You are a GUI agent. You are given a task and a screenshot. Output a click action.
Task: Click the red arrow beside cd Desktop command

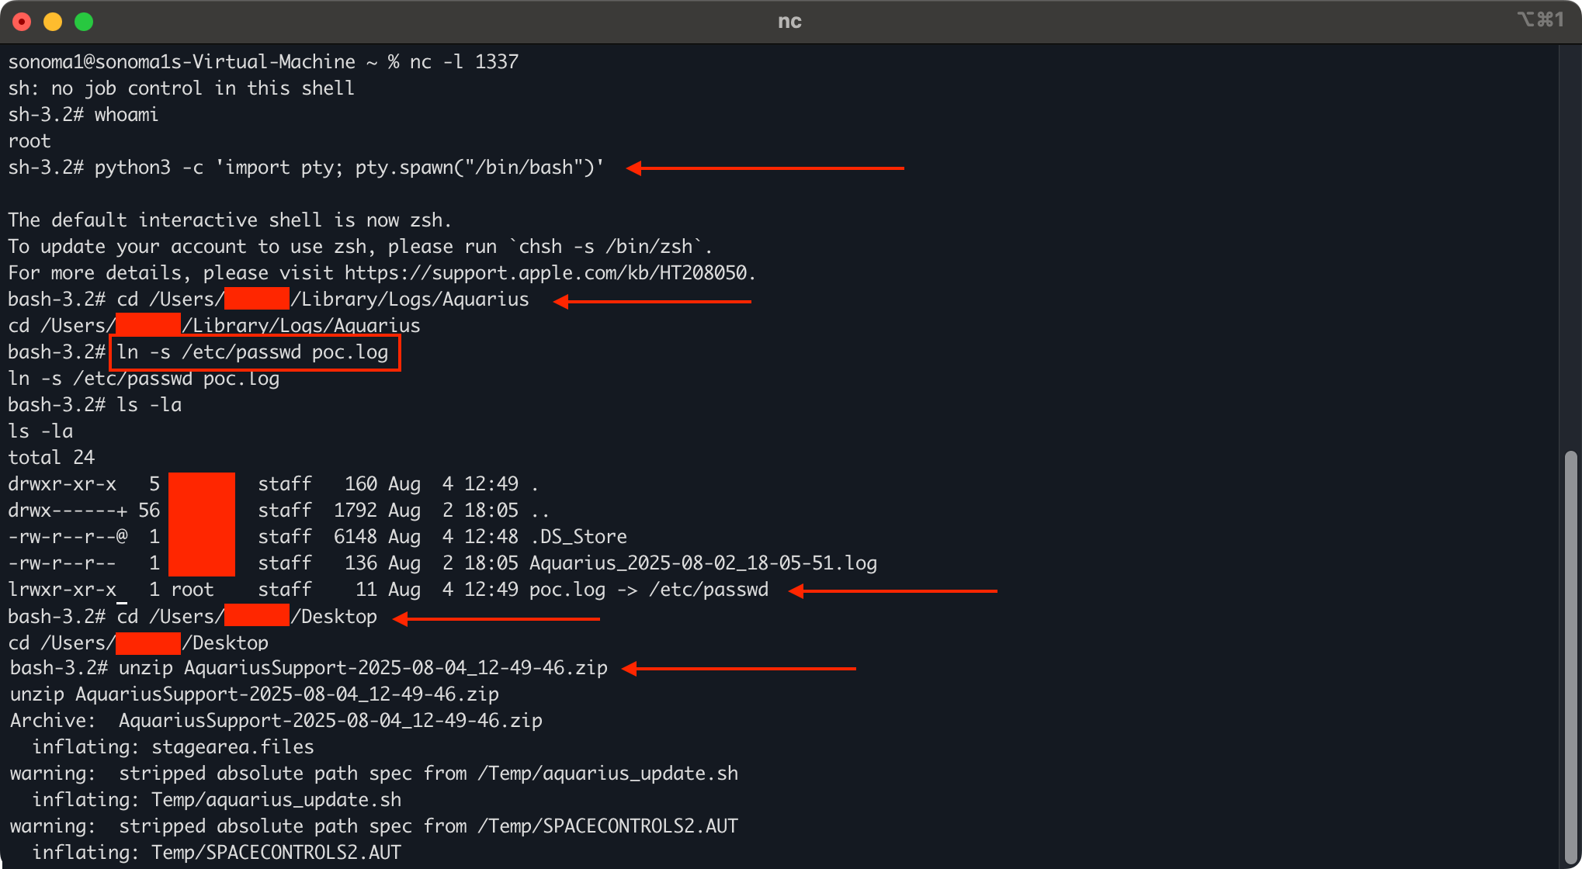[x=497, y=618]
